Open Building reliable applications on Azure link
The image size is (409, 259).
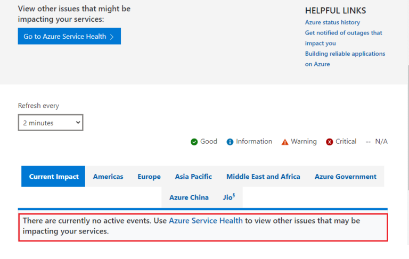(x=345, y=54)
